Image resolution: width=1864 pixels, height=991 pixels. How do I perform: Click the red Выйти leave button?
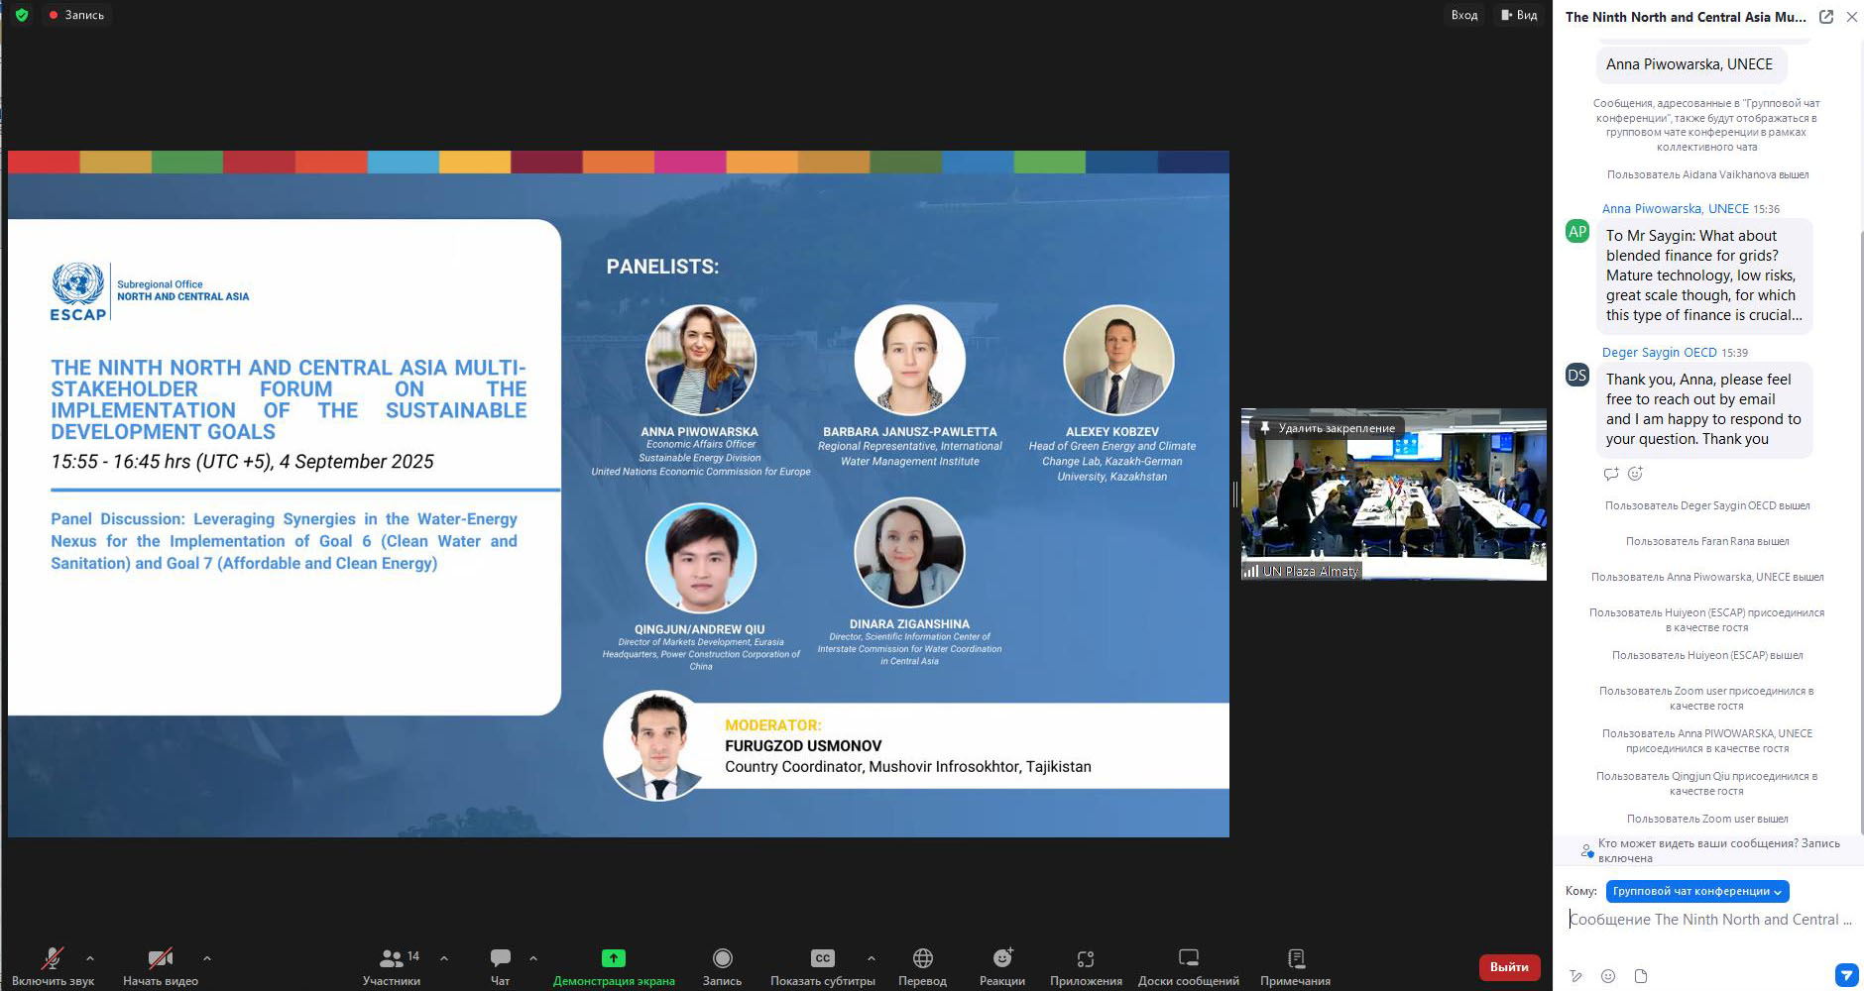(x=1509, y=967)
